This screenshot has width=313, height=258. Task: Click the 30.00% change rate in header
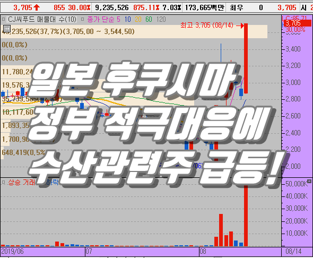tap(79, 7)
